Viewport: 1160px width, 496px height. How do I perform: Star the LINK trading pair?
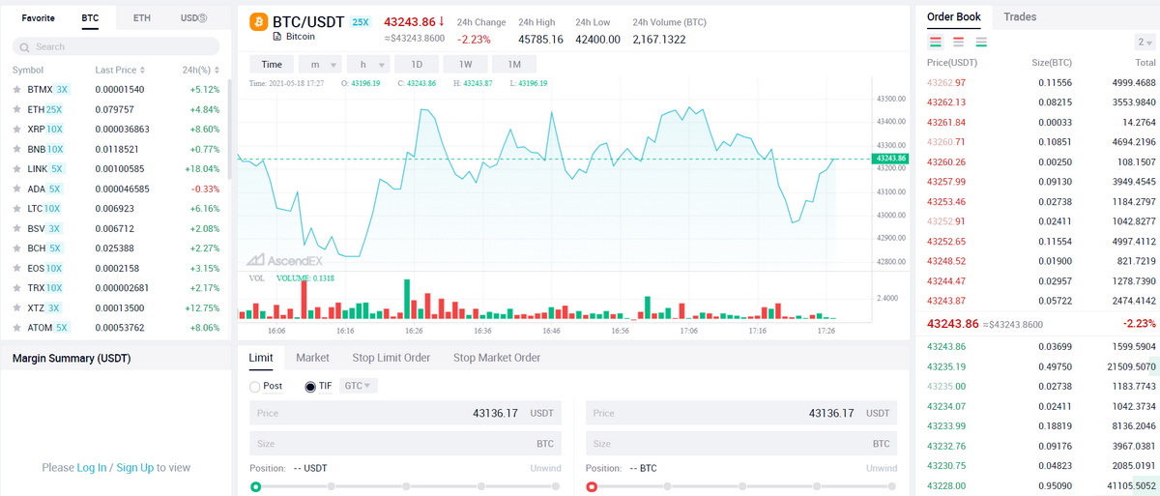tap(16, 169)
